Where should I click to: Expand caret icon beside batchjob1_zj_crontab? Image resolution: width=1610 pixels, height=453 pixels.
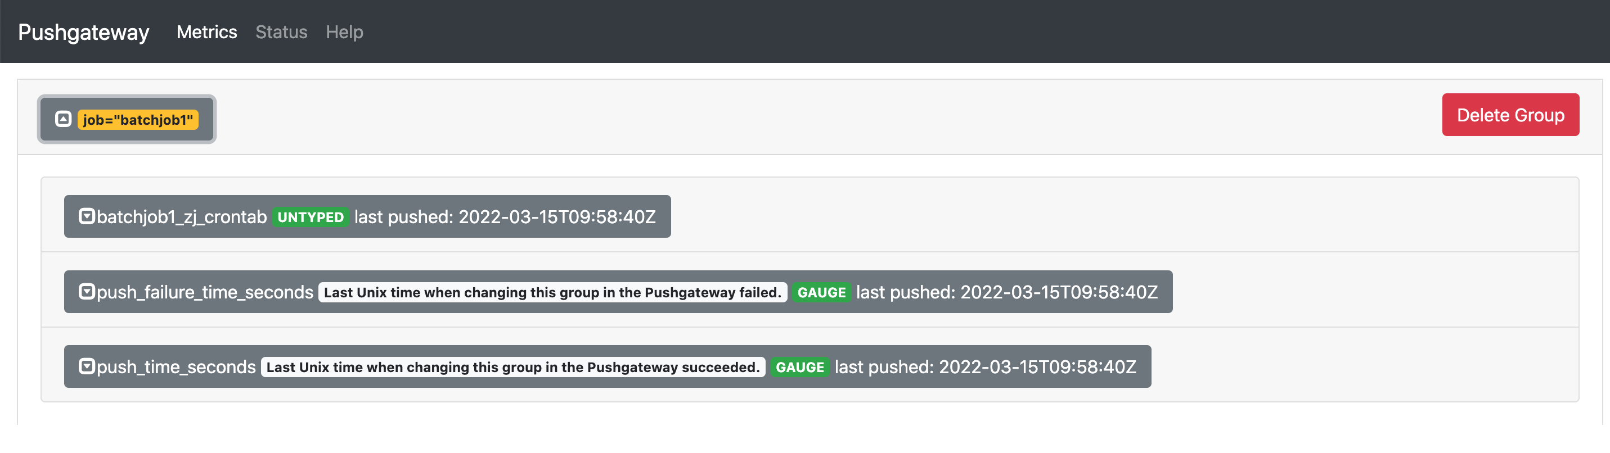pyautogui.click(x=87, y=216)
